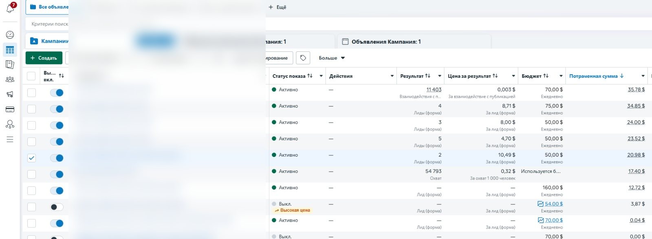Click the 35,78 $ spent amount
The width and height of the screenshot is (652, 239).
[x=636, y=90]
